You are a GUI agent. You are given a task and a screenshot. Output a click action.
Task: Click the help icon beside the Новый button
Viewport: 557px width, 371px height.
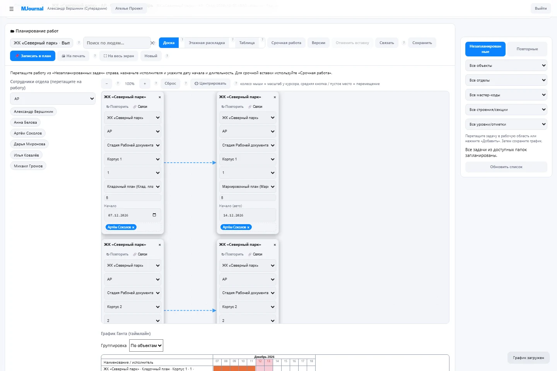pyautogui.click(x=167, y=56)
